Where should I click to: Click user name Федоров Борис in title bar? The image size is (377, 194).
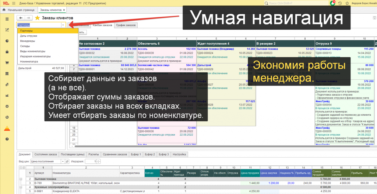click(x=363, y=3)
